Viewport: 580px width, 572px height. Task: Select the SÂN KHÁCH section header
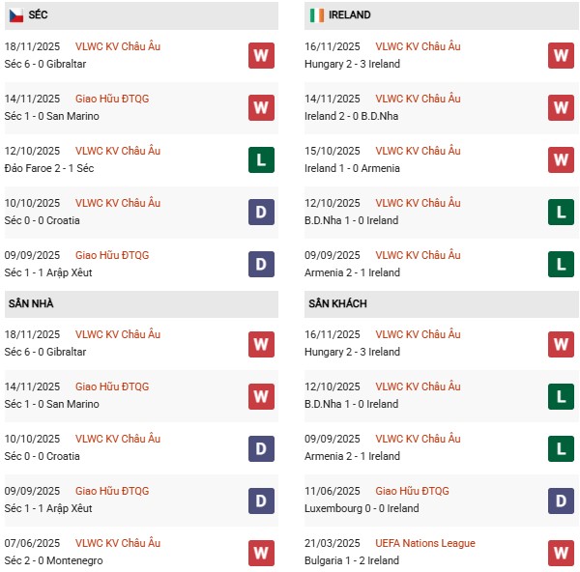(x=337, y=303)
